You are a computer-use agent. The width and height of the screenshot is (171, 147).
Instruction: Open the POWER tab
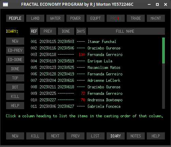pos(75,18)
